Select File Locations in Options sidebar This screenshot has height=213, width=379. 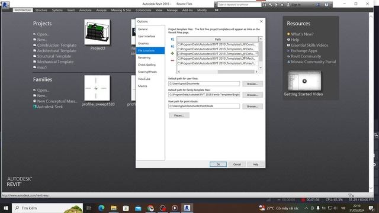point(150,50)
